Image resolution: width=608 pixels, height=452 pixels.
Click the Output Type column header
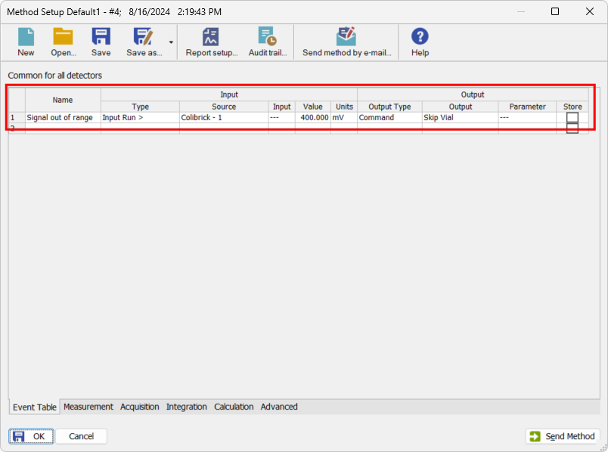(x=389, y=107)
